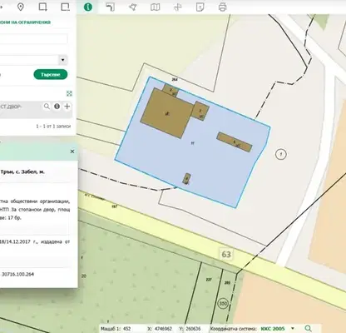Print the map with printer icon

[223, 7]
